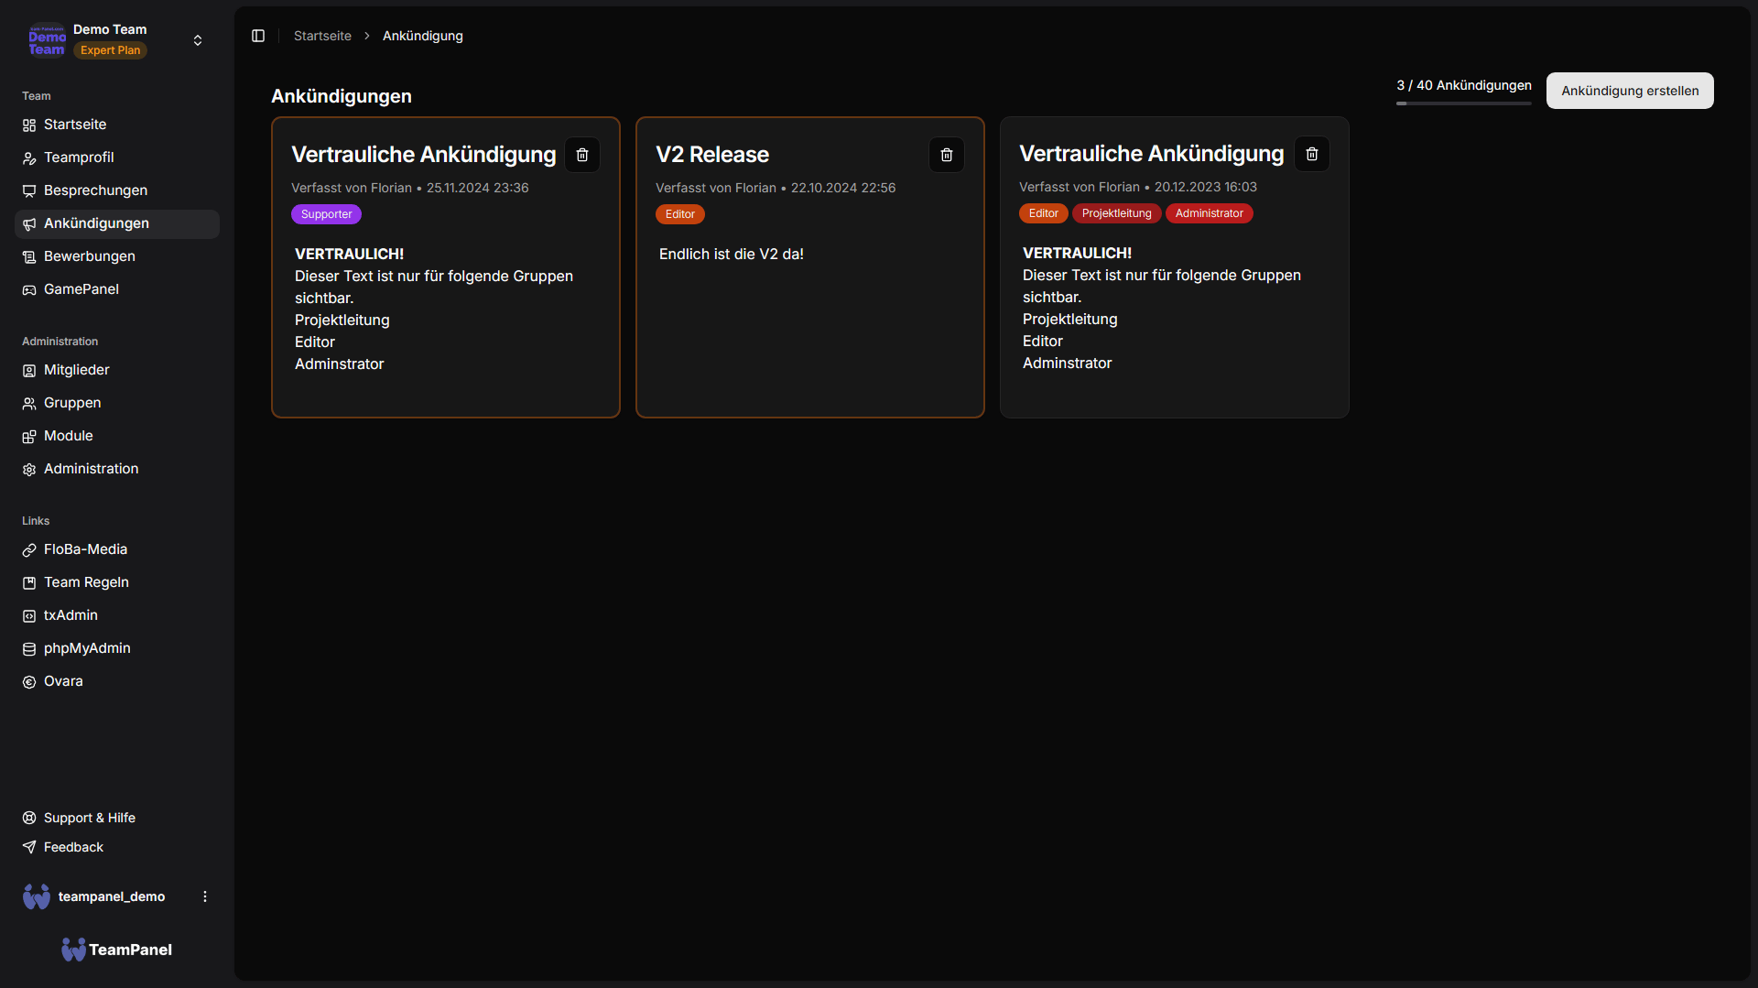The width and height of the screenshot is (1758, 988).
Task: Click the Bewerbungen document icon
Action: [29, 257]
